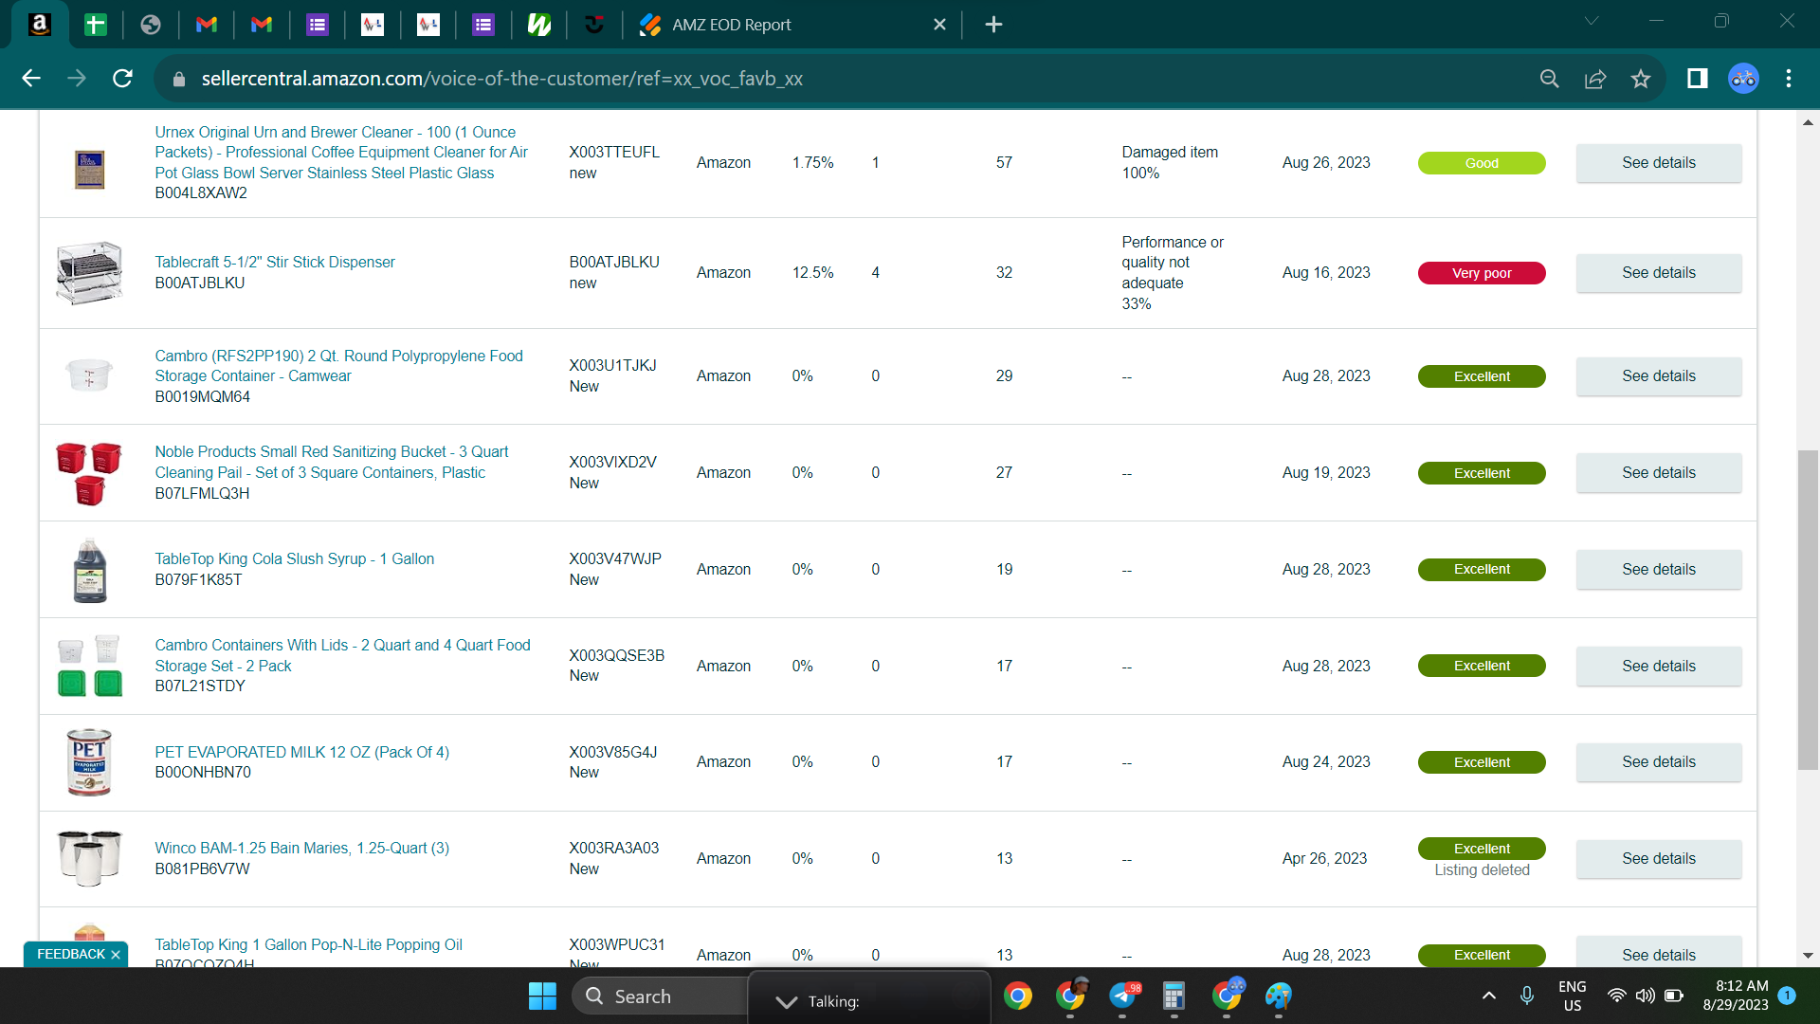Click the Tablecraft dispenser product thumbnail
The image size is (1820, 1024).
89,272
